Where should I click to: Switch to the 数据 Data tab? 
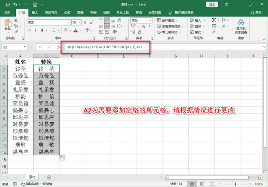(x=80, y=12)
